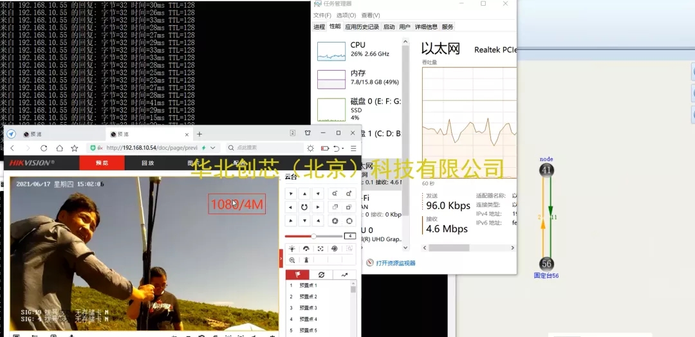
Task: Bookmark page with the star icon
Action: [75, 148]
